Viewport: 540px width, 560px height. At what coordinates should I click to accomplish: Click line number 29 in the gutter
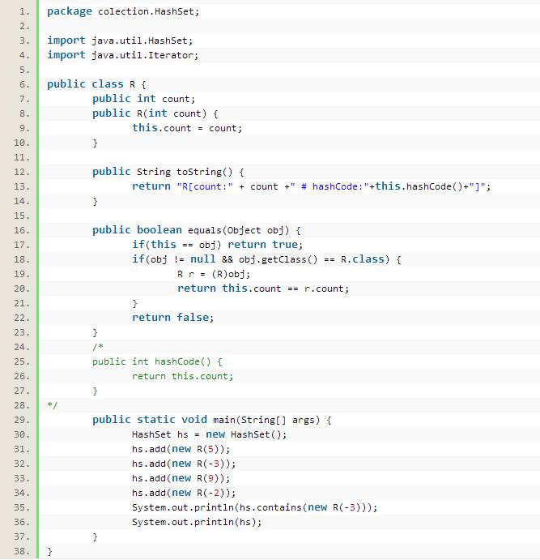(22, 420)
